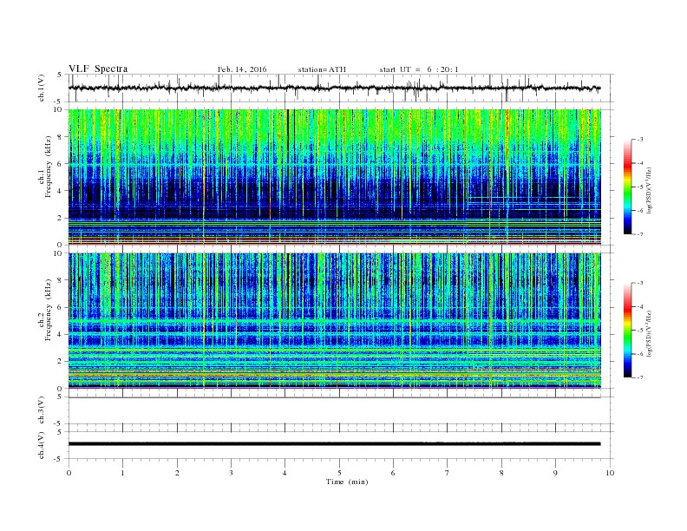Click the "VLF Spectra" plot title
The width and height of the screenshot is (687, 531).
tap(98, 69)
